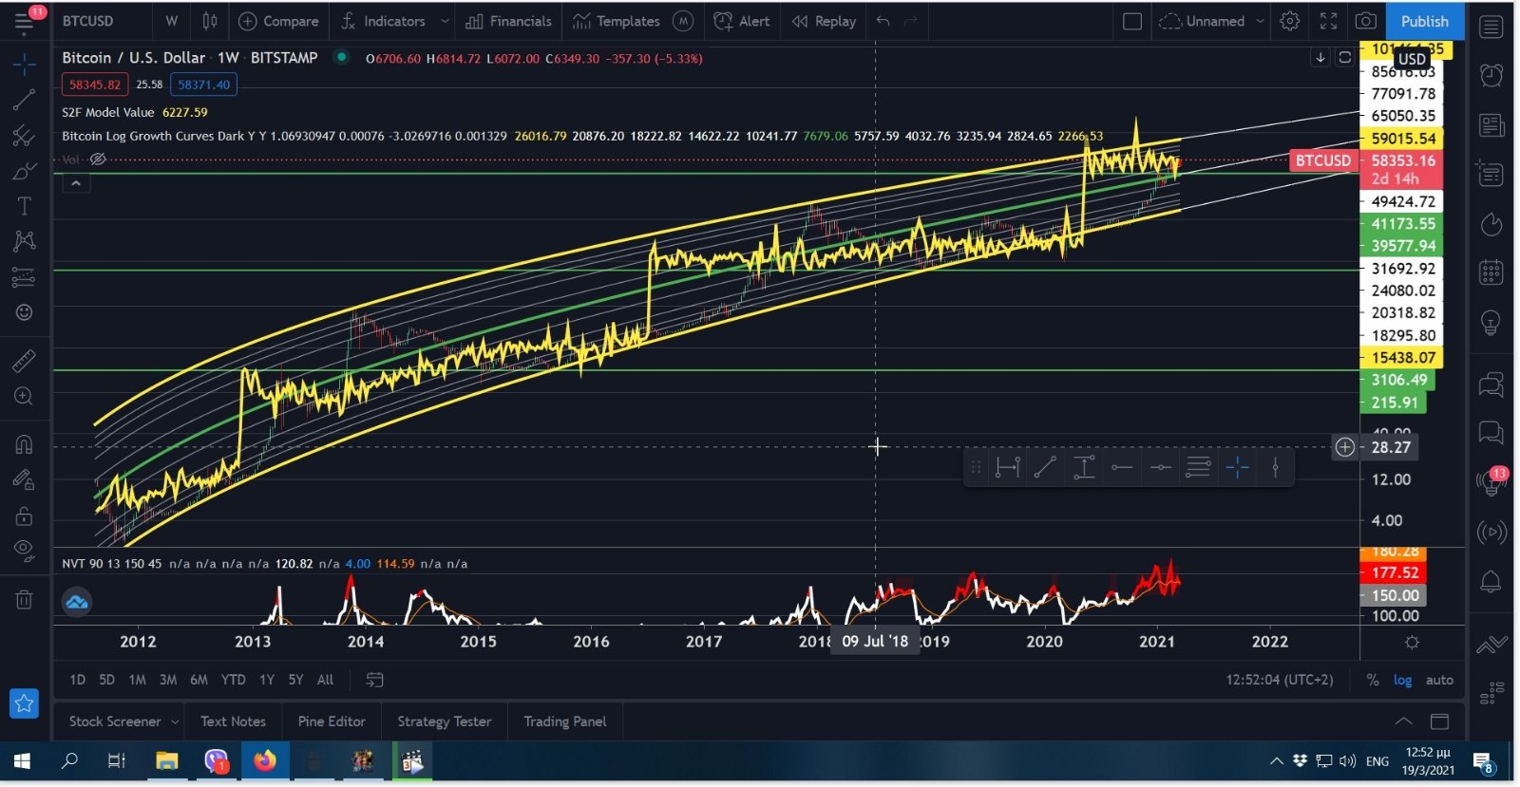
Task: Hide all drawing tools
Action: click(x=24, y=551)
